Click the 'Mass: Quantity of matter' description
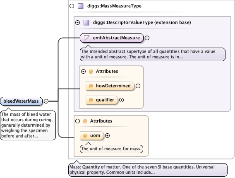The image size is (235, 178). coord(148,170)
